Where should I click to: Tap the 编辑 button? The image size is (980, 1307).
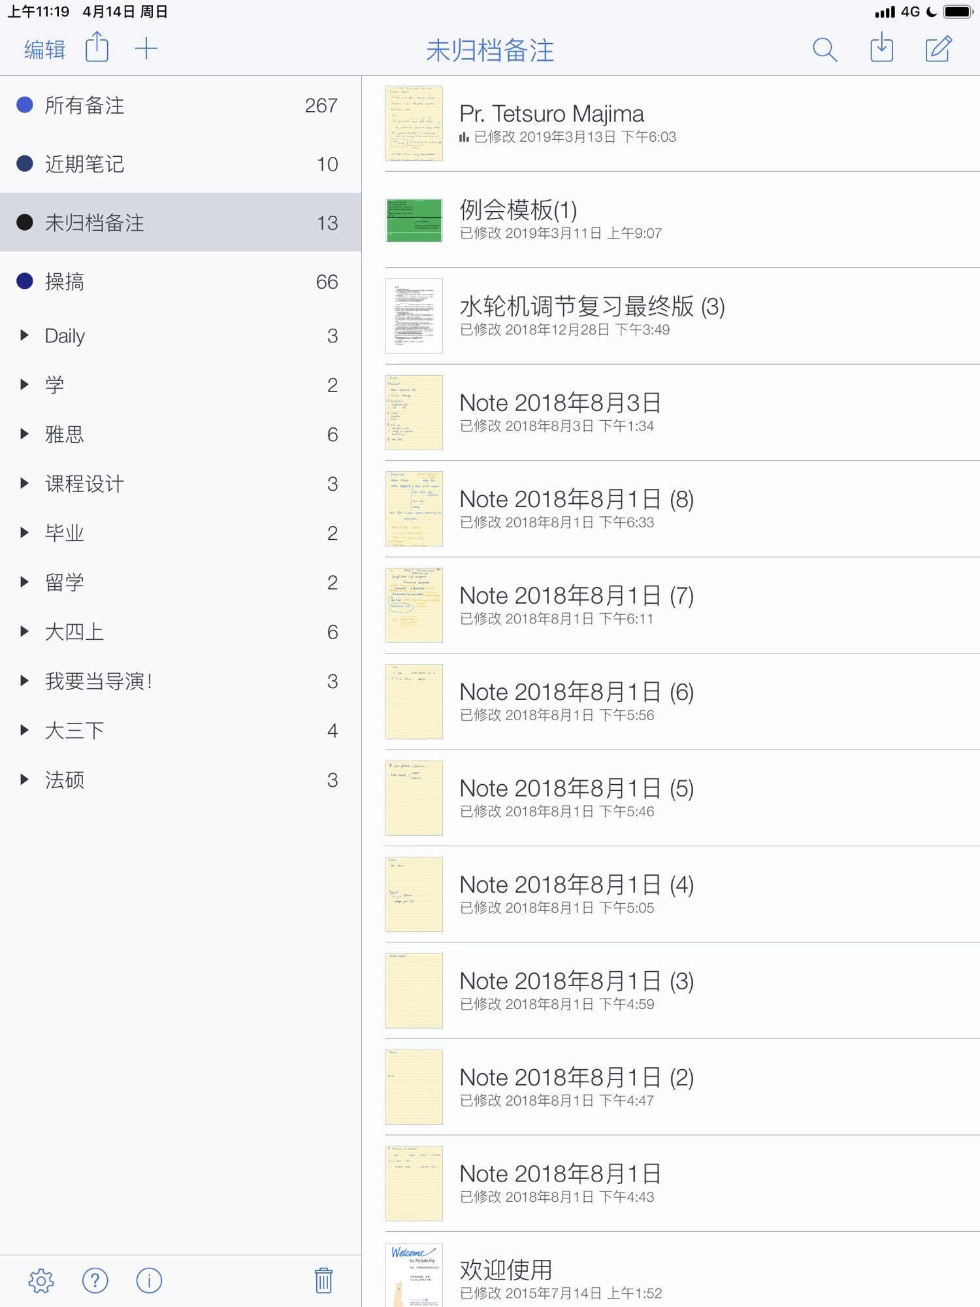point(44,50)
